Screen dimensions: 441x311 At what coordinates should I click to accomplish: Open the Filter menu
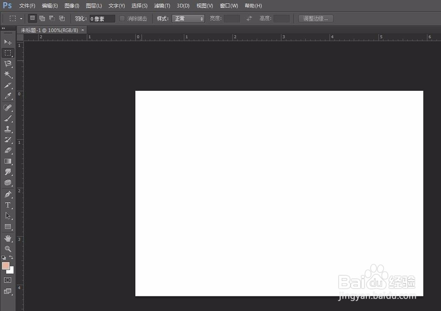click(162, 6)
